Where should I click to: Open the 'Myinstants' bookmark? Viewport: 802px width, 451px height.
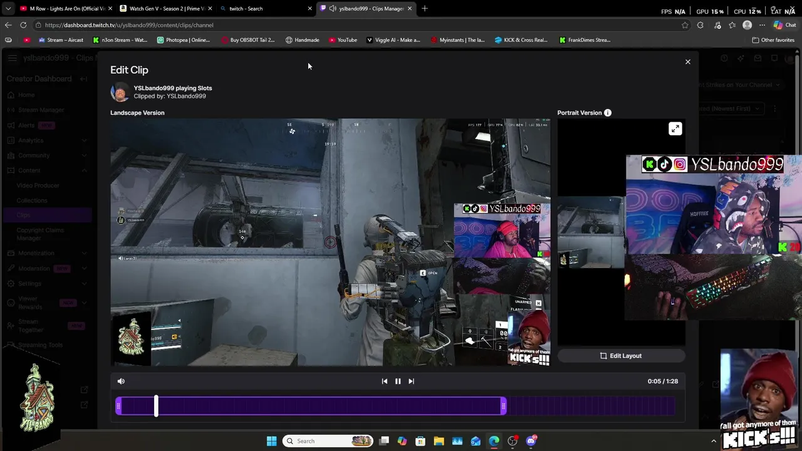[457, 40]
